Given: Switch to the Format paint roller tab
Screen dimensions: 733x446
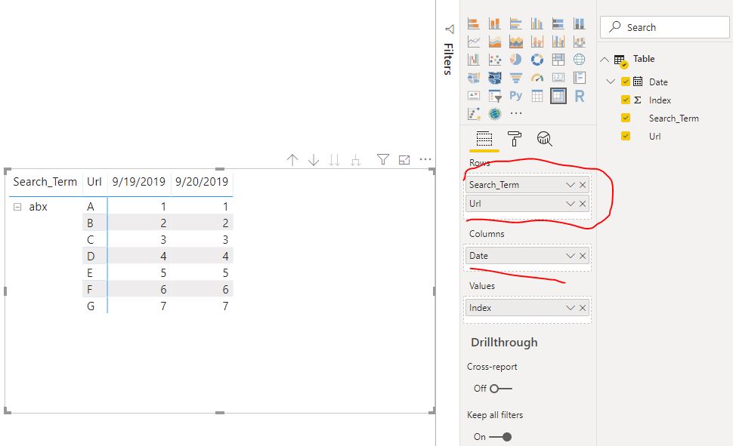Looking at the screenshot, I should [x=514, y=139].
